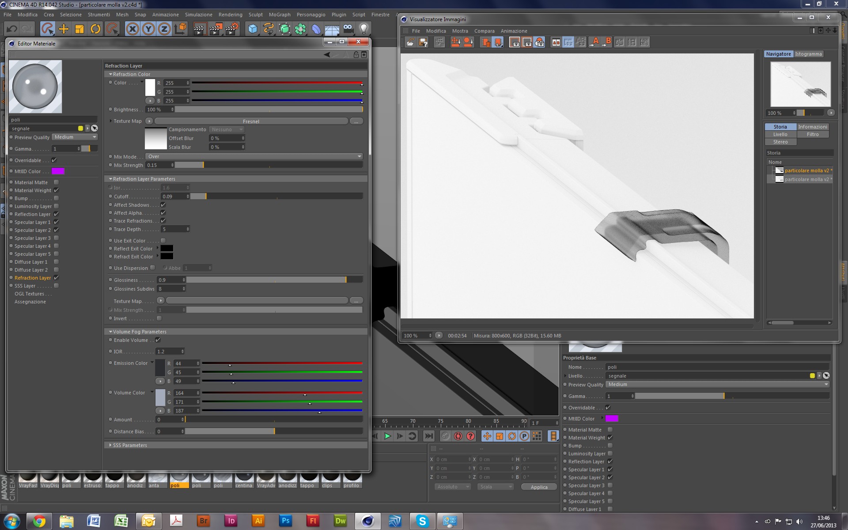This screenshot has width=848, height=530.
Task: Enable the Use Exit Color checkbox
Action: 163,241
